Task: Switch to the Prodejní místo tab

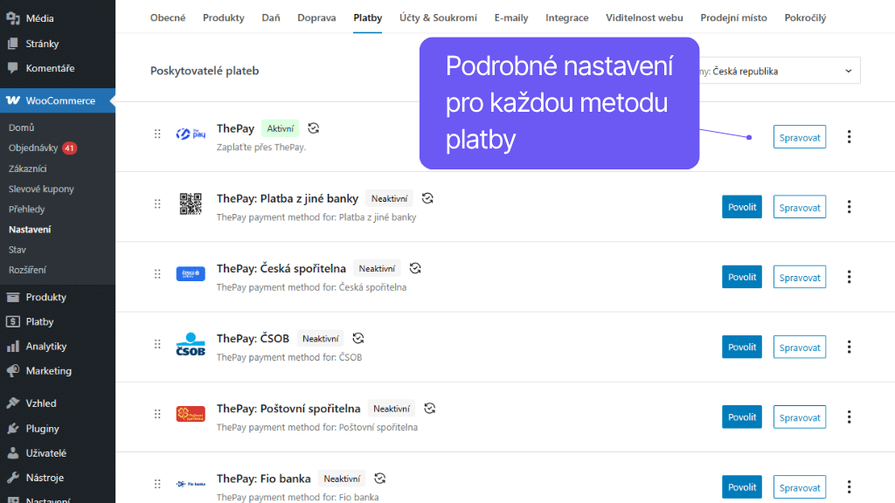Action: [733, 17]
